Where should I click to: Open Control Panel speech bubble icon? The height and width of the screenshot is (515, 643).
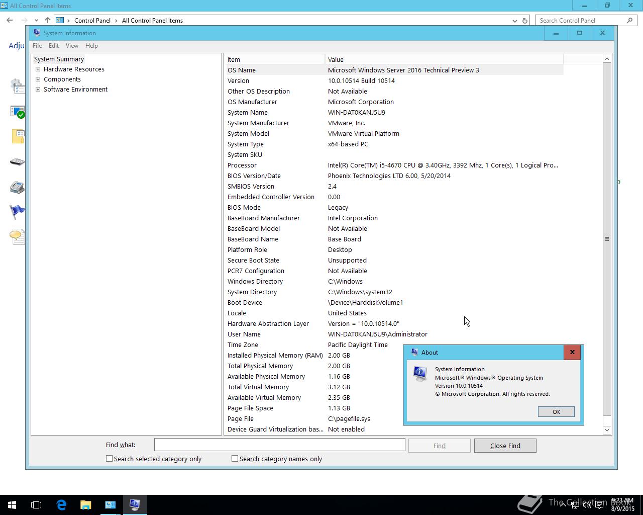coord(17,236)
